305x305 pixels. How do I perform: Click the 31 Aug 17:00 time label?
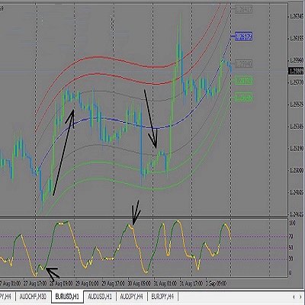pos(191,283)
